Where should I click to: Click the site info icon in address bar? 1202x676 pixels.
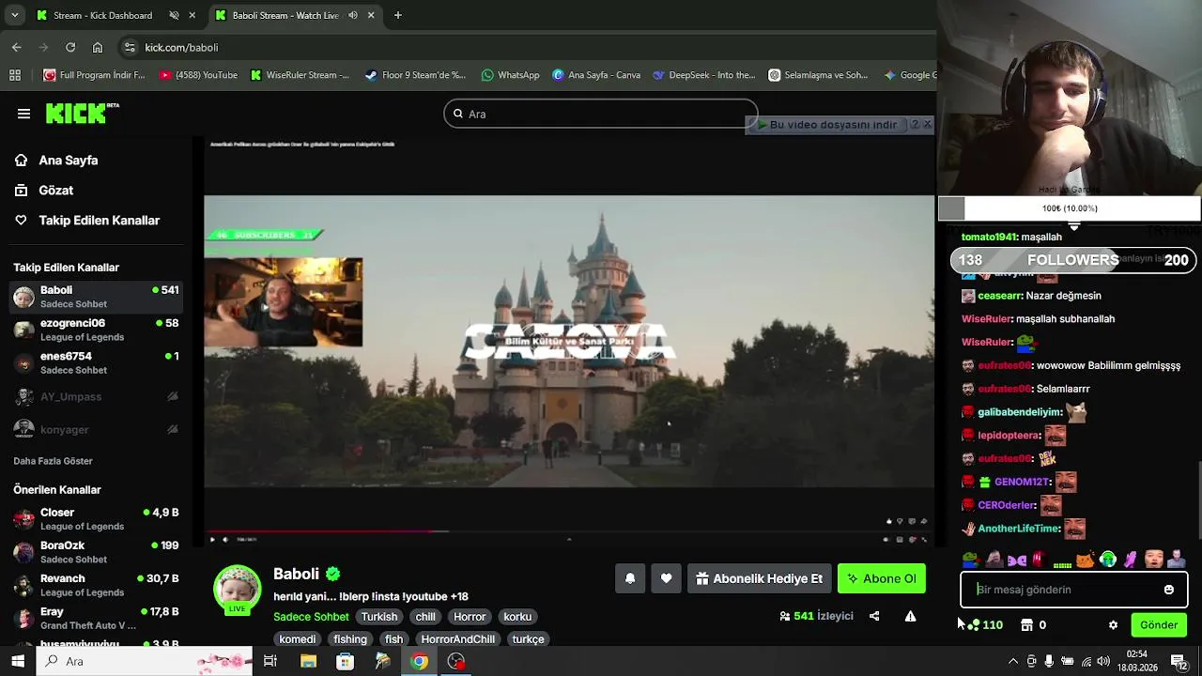131,47
